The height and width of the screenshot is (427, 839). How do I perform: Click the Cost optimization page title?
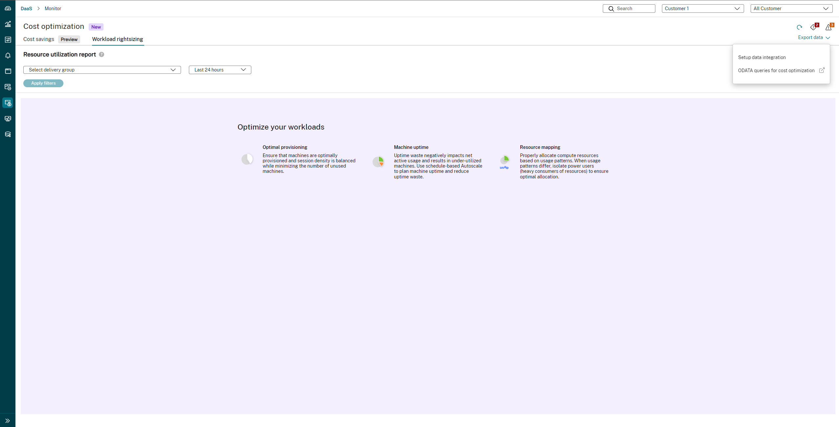pos(54,27)
